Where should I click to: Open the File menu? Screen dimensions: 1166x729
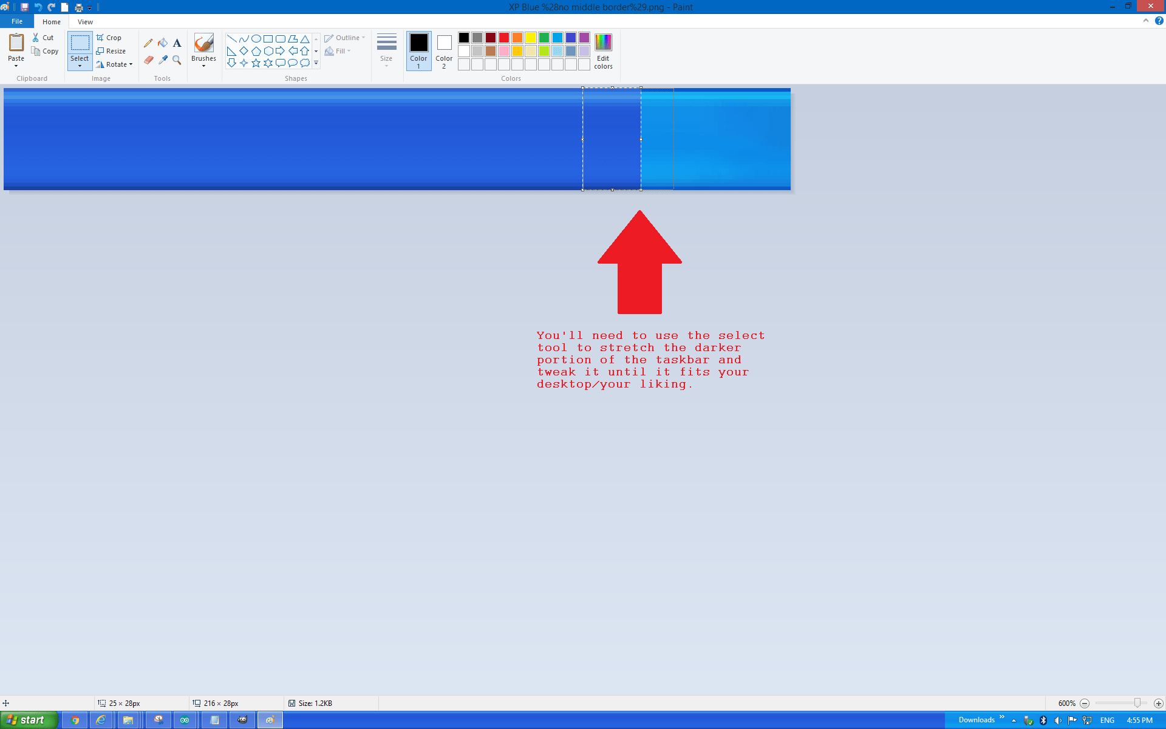point(17,21)
